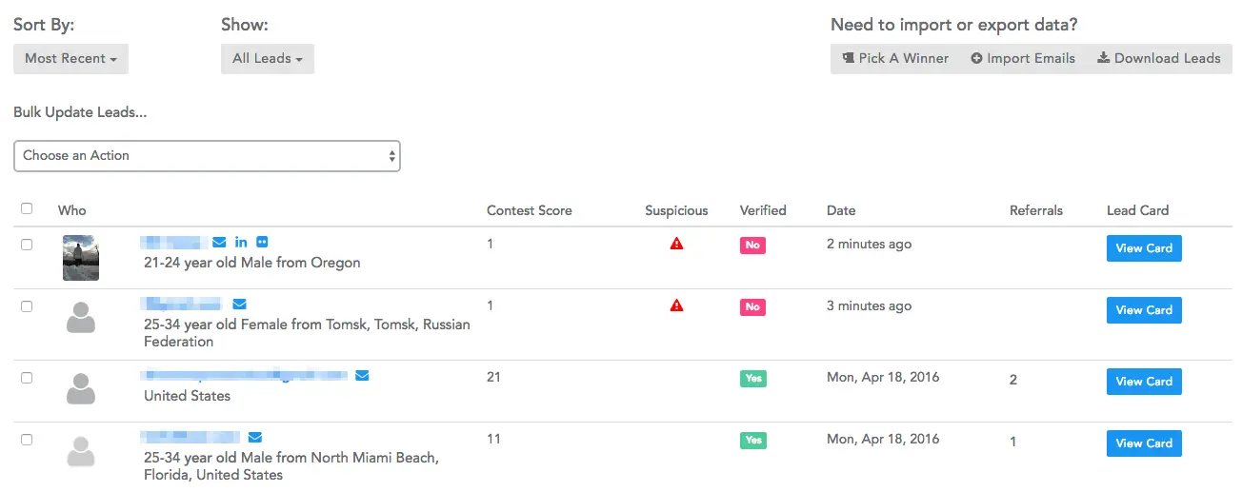Open the Most Recent sort dropdown
Screen dimensions: 1242x492
(70, 59)
